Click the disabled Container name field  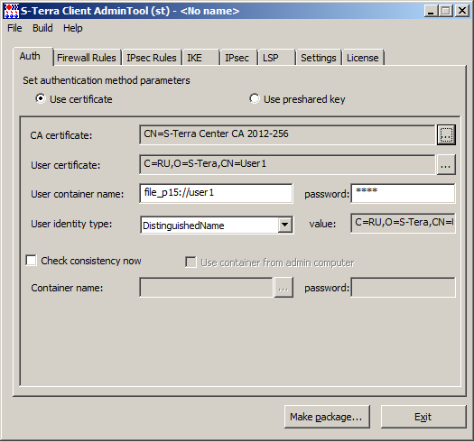207,288
